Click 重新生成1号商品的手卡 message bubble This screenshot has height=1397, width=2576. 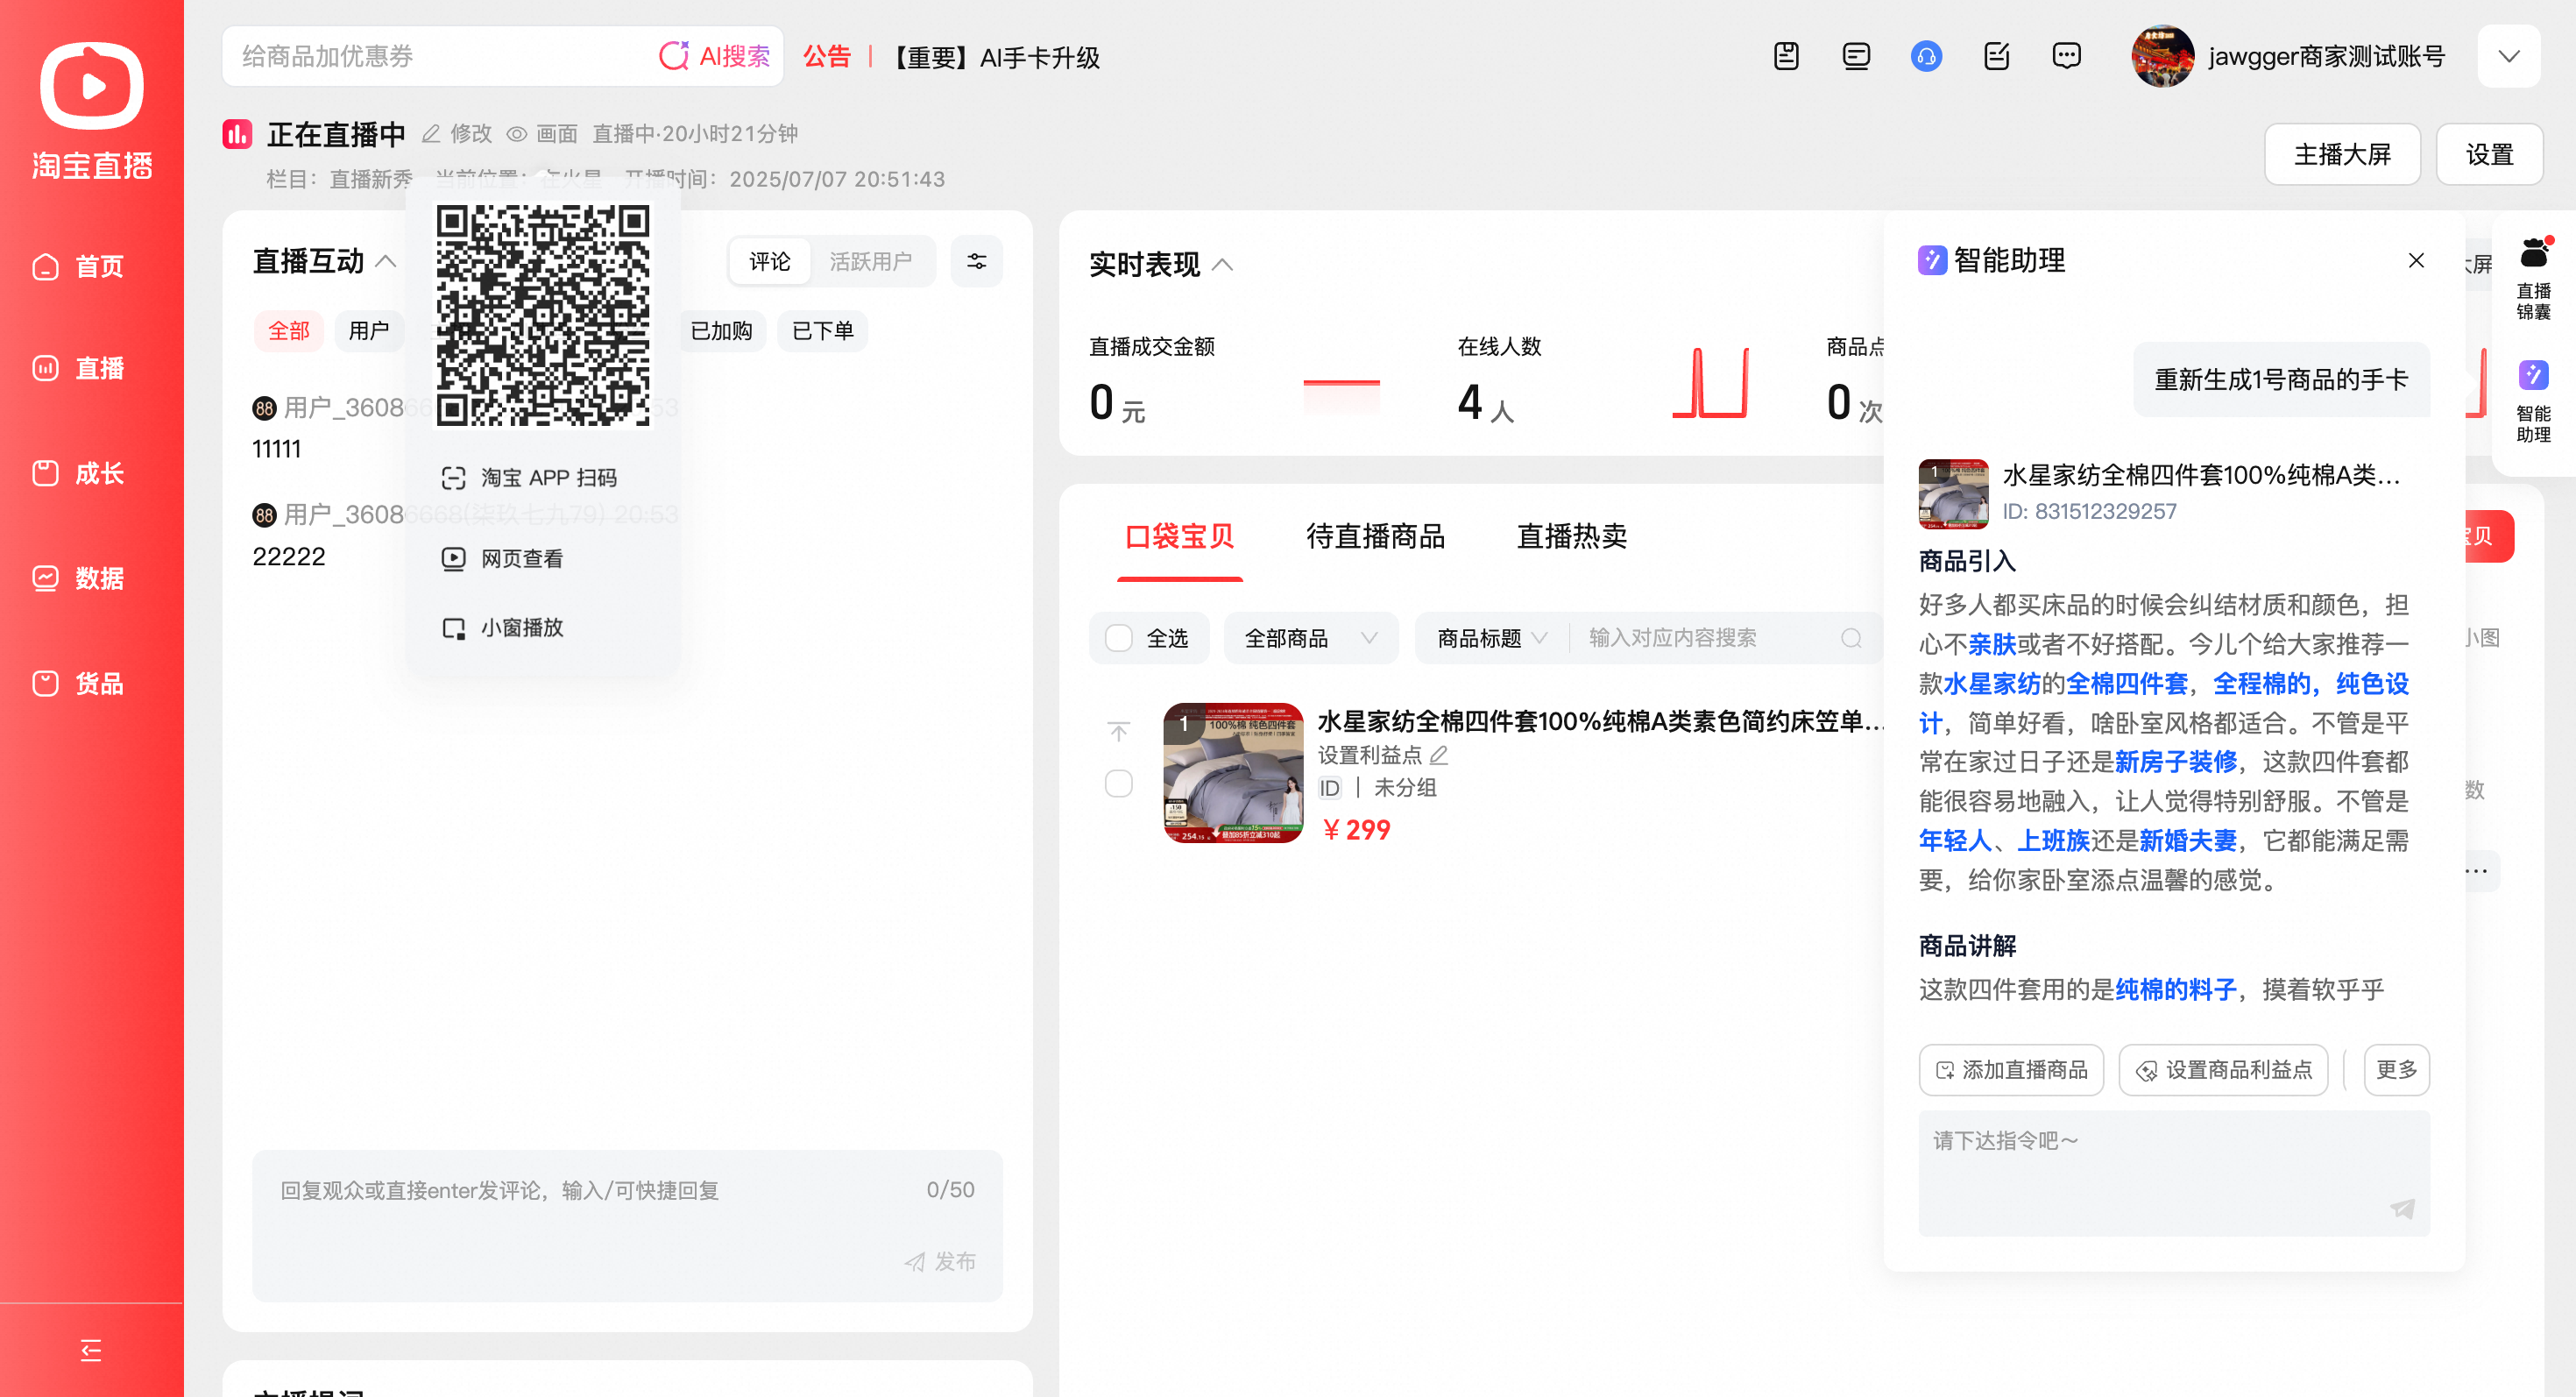coord(2281,380)
